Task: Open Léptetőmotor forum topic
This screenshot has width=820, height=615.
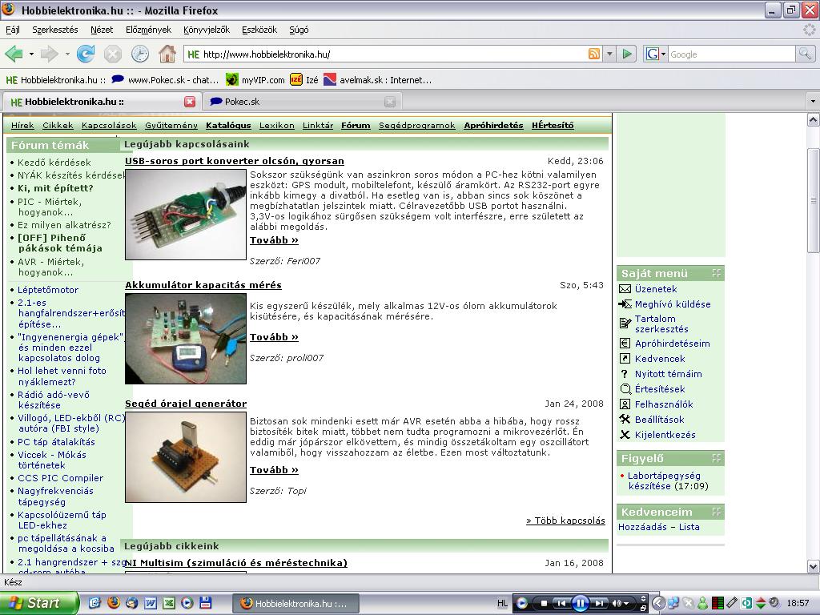Action: click(47, 290)
